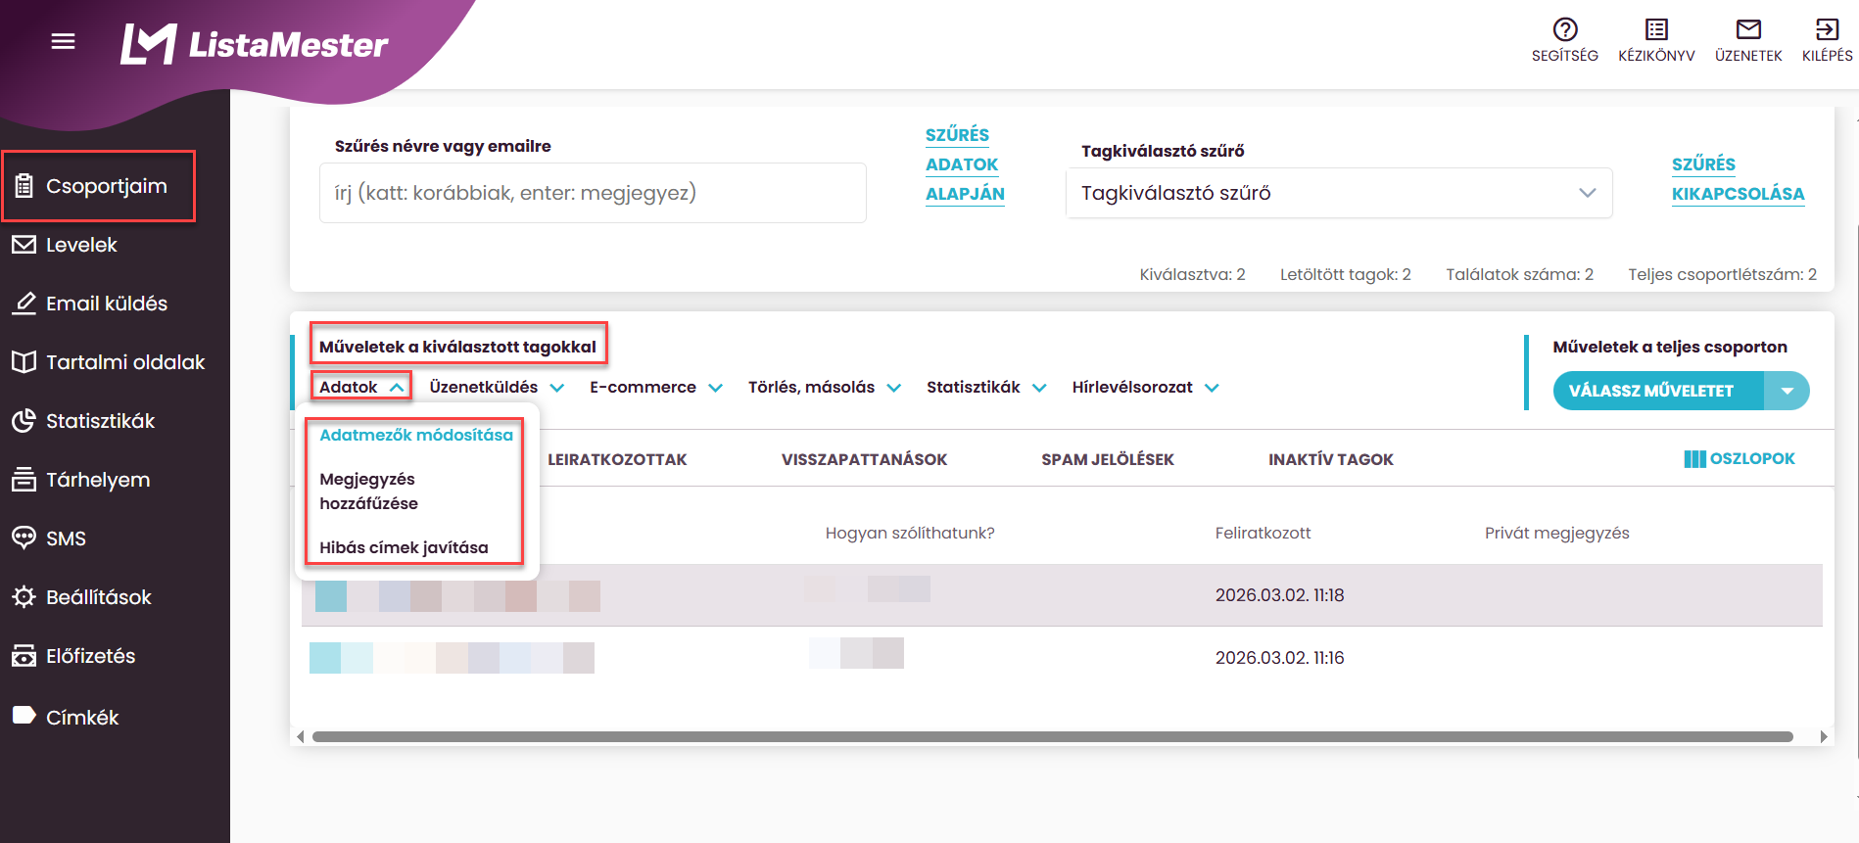
Task: Click the name or email filter field
Action: 593,193
